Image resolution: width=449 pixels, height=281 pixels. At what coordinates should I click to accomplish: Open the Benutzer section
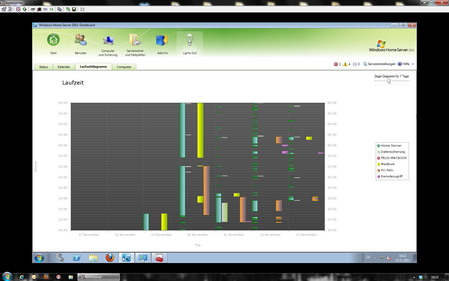[x=81, y=44]
